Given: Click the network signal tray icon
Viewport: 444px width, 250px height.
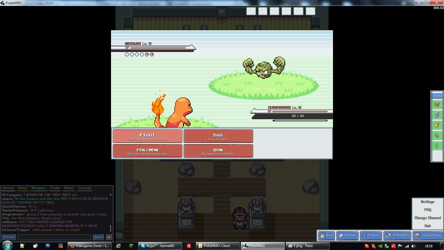Looking at the screenshot, I should (407, 246).
